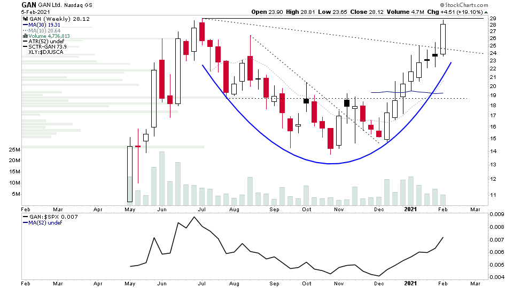Click the Nov label on lower panel axis

tap(339, 283)
